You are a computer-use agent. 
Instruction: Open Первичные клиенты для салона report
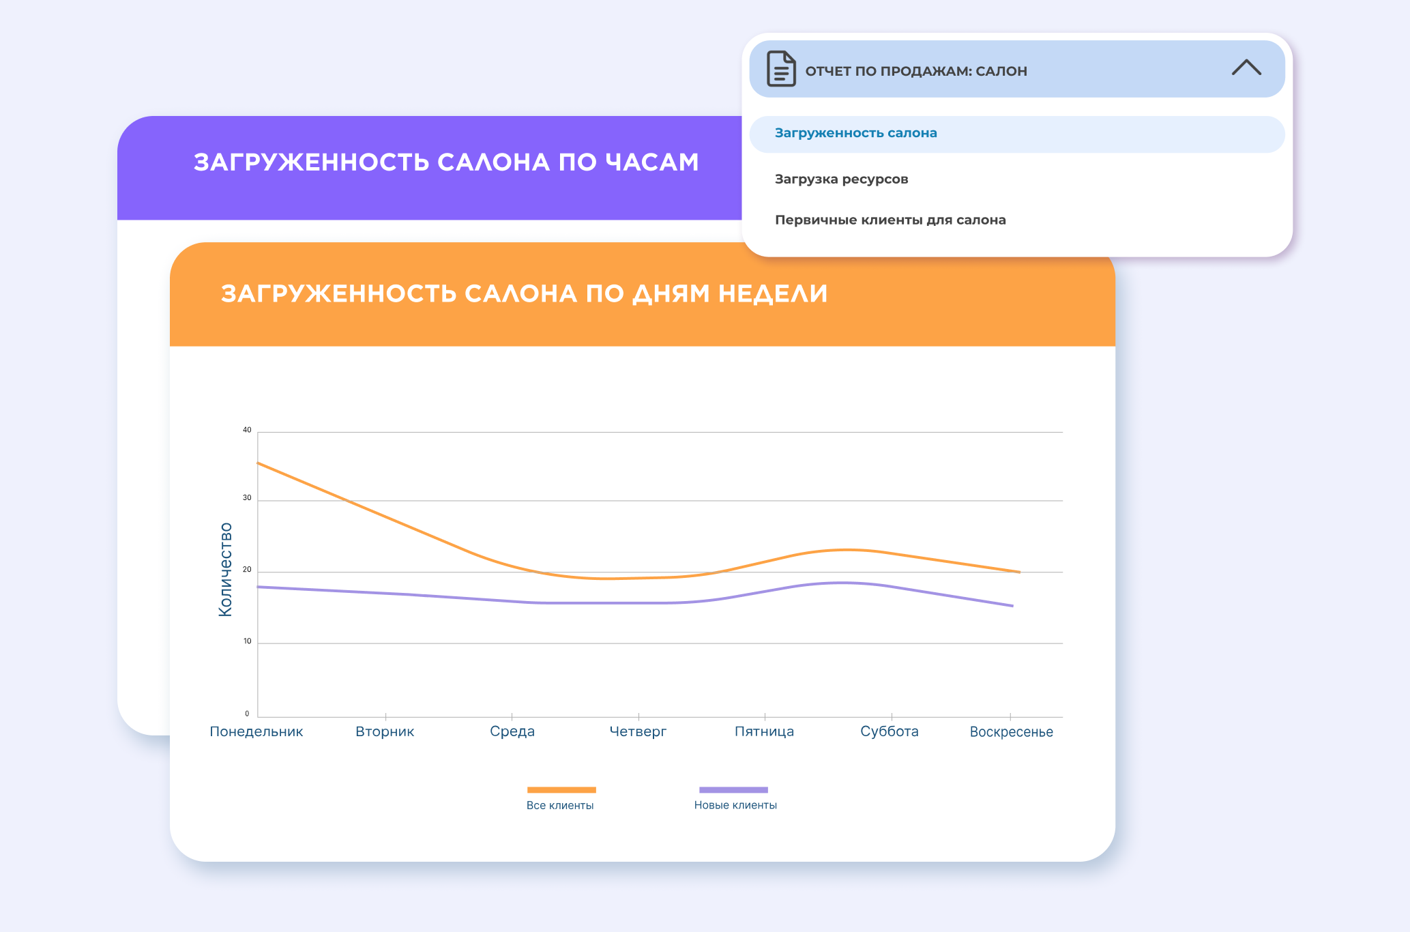click(x=890, y=220)
